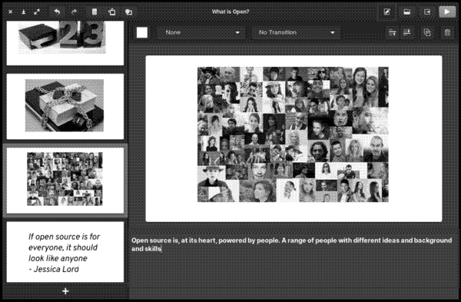Select the chained books slide thumbnail
This screenshot has width=461, height=302.
pyautogui.click(x=65, y=106)
